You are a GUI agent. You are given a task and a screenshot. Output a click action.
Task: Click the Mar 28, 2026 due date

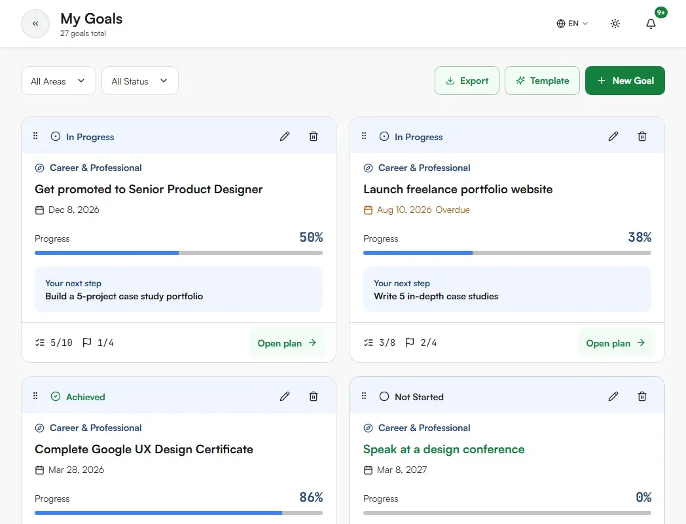coord(69,470)
